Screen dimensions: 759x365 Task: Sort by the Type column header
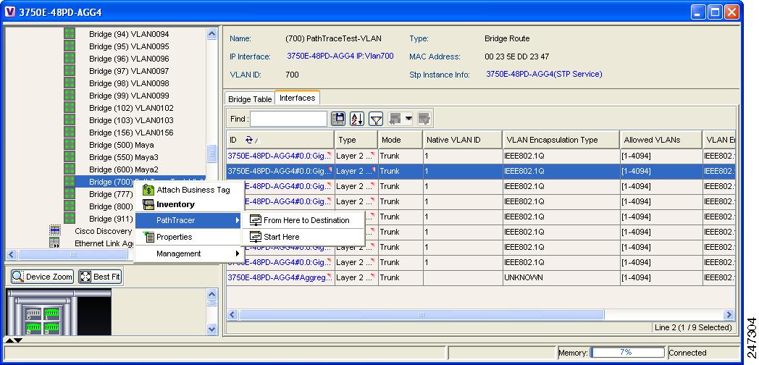(356, 140)
